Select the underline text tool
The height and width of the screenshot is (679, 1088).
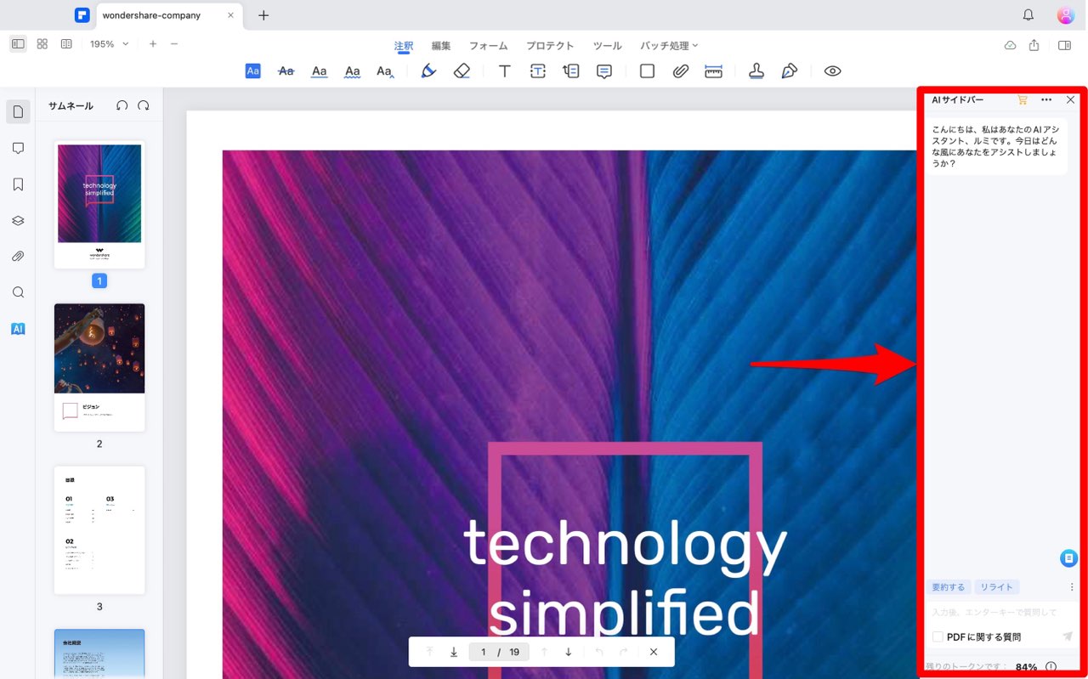[320, 71]
